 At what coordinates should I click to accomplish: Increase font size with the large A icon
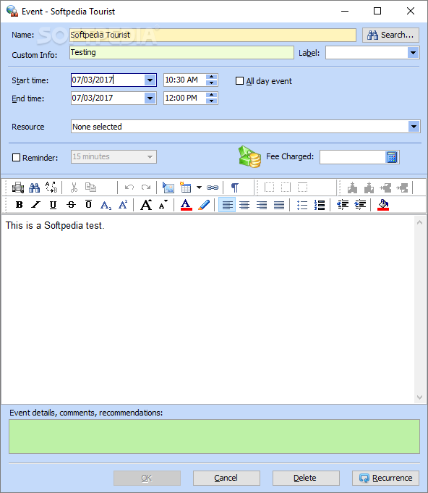(146, 205)
